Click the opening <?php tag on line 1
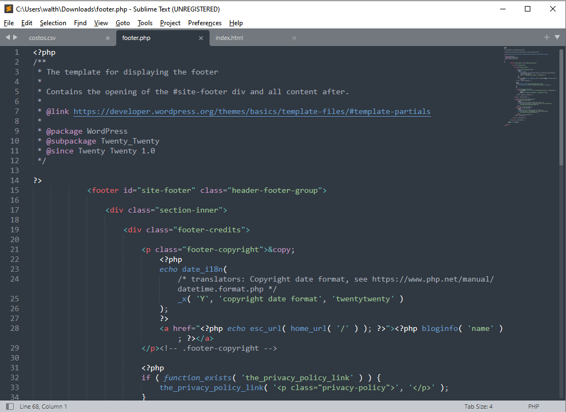Image resolution: width=566 pixels, height=412 pixels. (44, 52)
